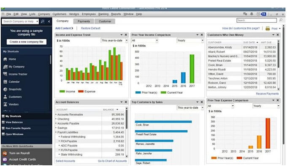
Task: Select the Cook, Brian sales bar
Action: tap(163, 122)
